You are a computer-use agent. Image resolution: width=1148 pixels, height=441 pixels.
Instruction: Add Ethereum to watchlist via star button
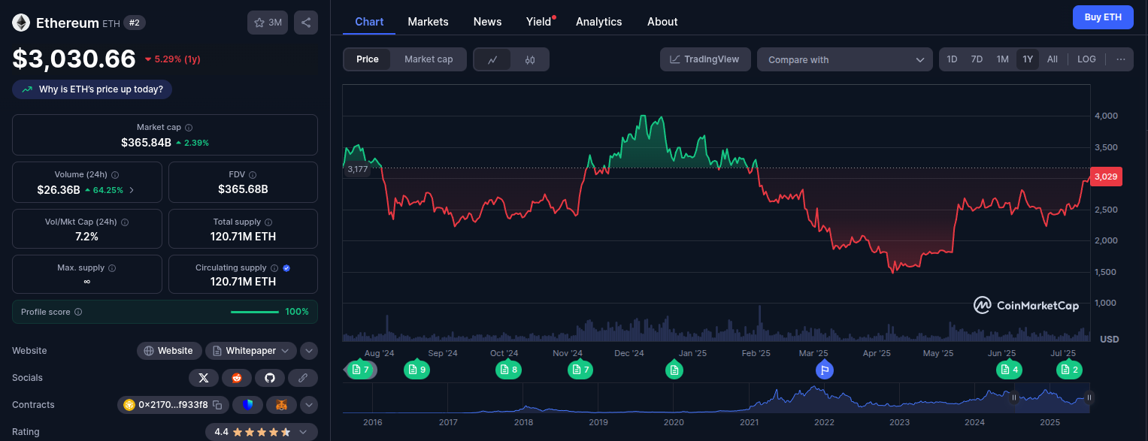(268, 23)
